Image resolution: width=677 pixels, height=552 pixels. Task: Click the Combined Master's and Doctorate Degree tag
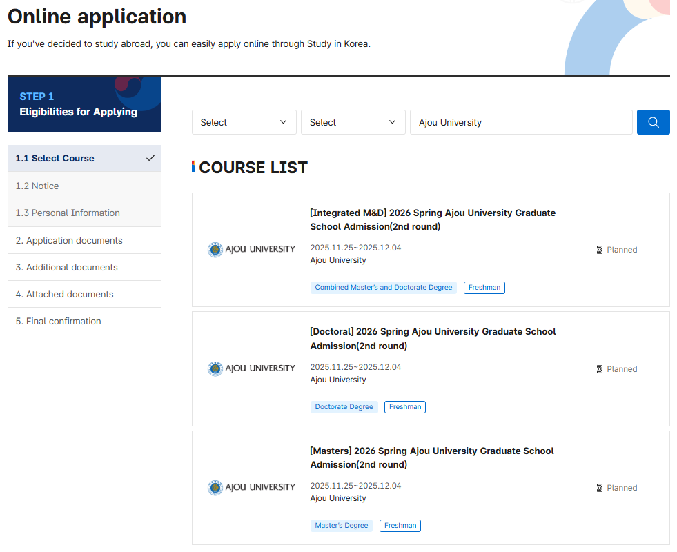click(383, 288)
